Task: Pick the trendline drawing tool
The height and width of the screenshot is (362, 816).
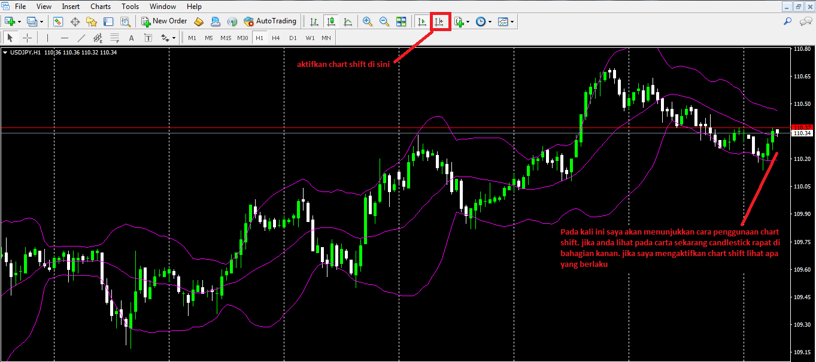Action: click(x=81, y=38)
